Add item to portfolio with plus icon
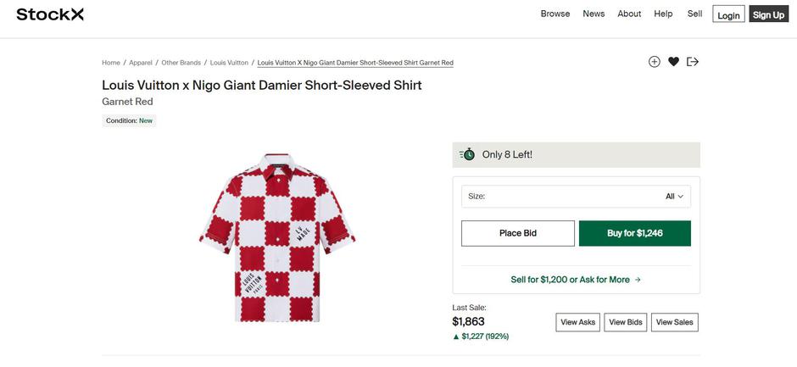The width and height of the screenshot is (797, 367). (x=654, y=62)
